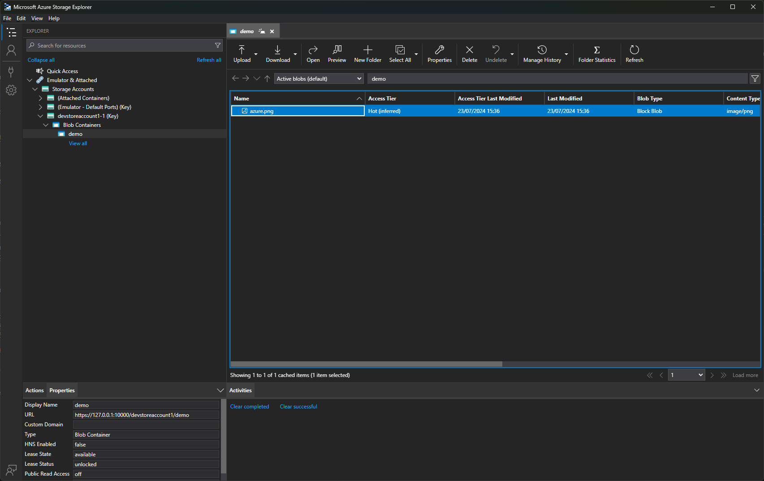Click the Refresh all link
The width and height of the screenshot is (764, 481).
[209, 60]
